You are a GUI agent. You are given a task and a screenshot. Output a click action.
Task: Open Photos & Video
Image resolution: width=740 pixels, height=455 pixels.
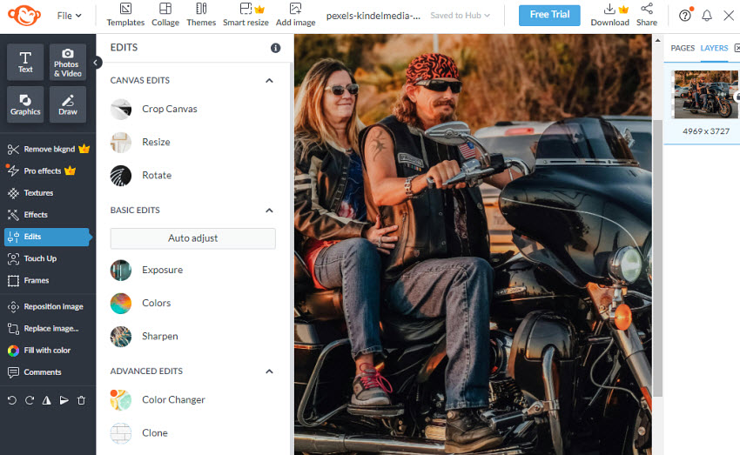click(68, 63)
